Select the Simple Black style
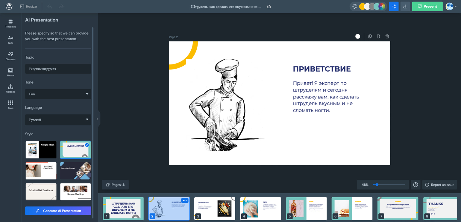 (x=41, y=150)
